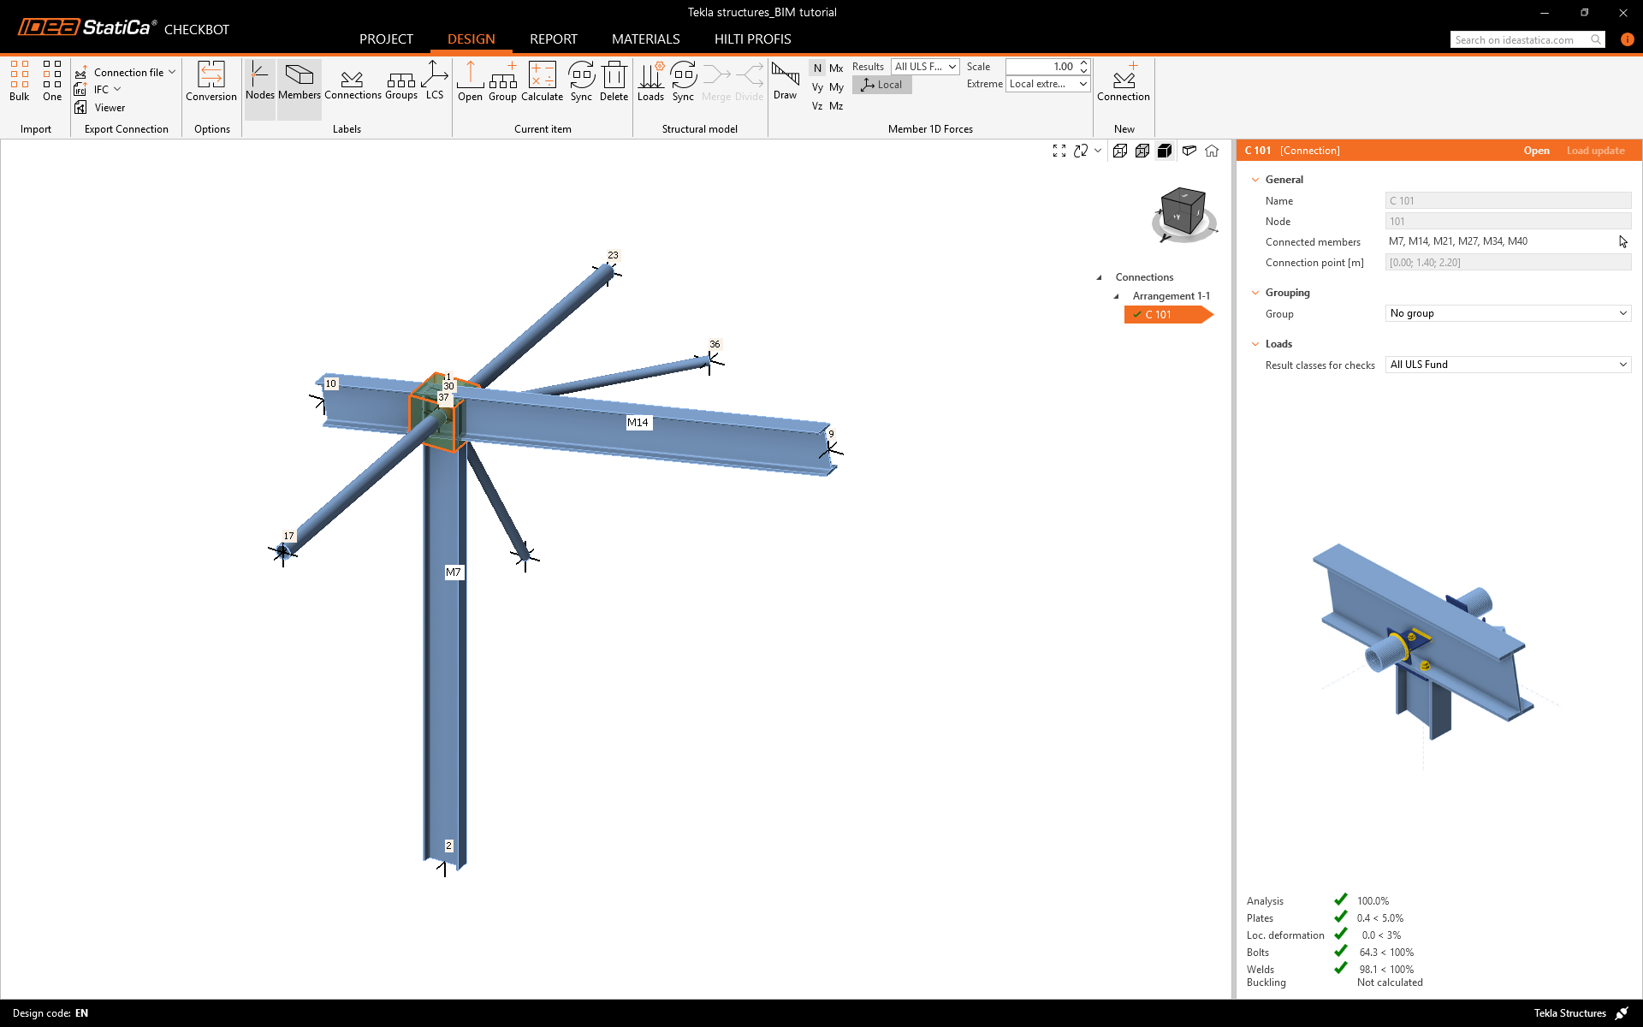The width and height of the screenshot is (1643, 1027).
Task: Select C 101 in Connections tree
Action: click(x=1158, y=315)
